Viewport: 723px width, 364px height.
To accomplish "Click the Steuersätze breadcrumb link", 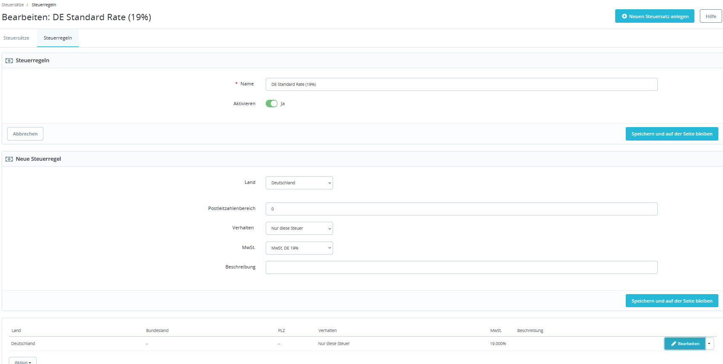I will click(13, 5).
